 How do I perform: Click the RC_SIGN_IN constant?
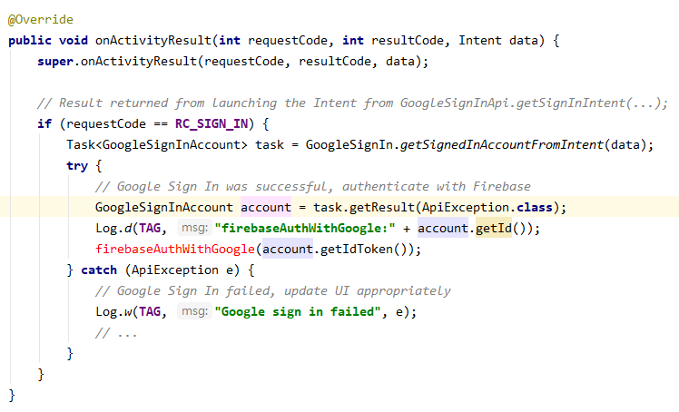pos(212,124)
